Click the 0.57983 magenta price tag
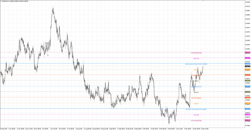The width and height of the screenshot is (251, 130). [248, 120]
